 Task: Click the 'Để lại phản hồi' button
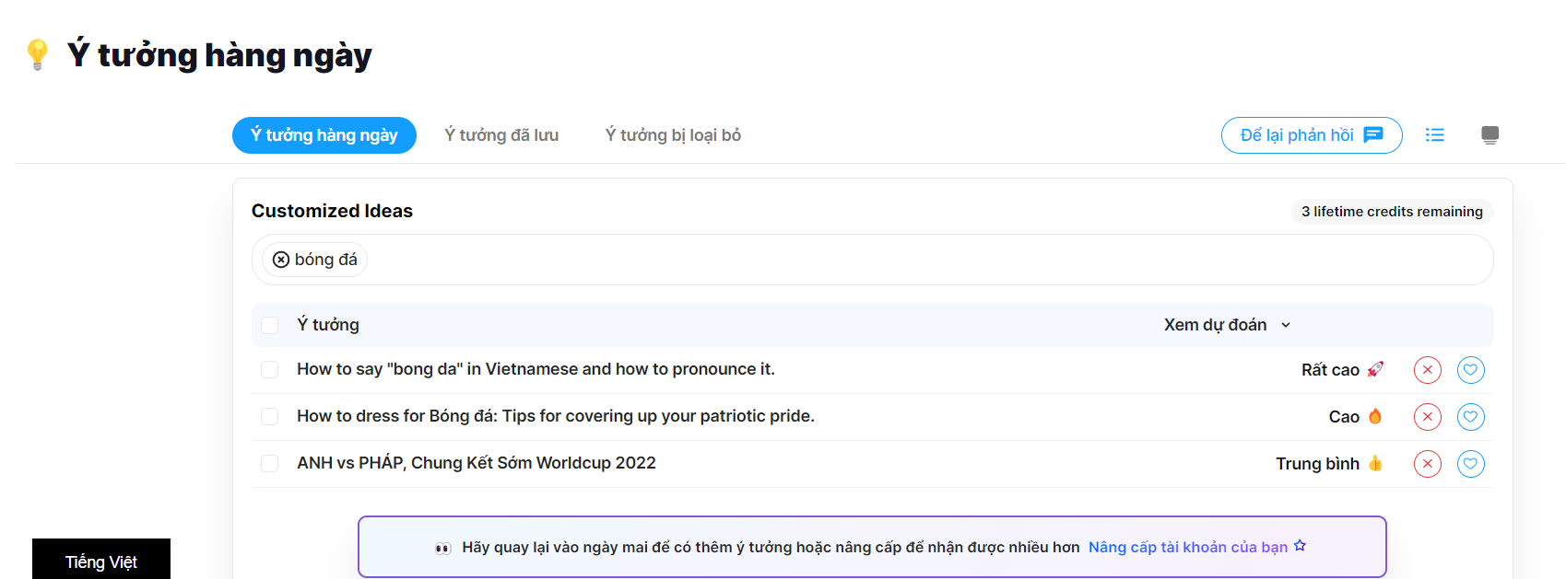pos(1312,135)
